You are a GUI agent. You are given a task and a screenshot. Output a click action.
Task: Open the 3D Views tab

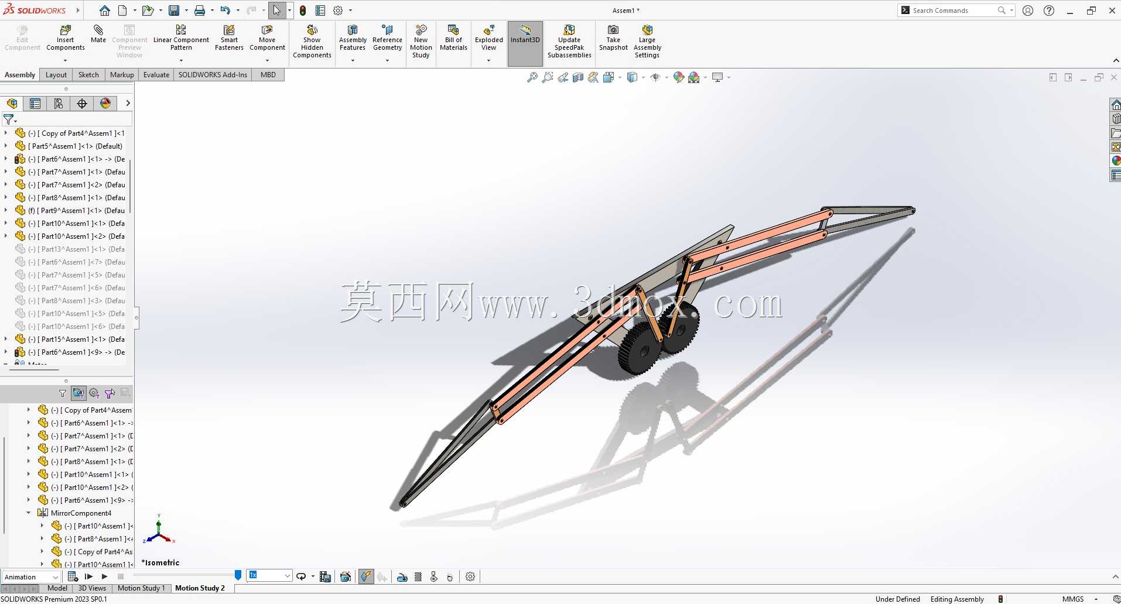(x=92, y=588)
